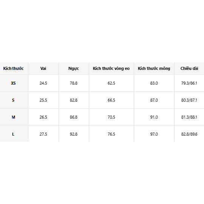Select the Chiều dài column header
Viewport: 204px width, 204px height.
189,68
